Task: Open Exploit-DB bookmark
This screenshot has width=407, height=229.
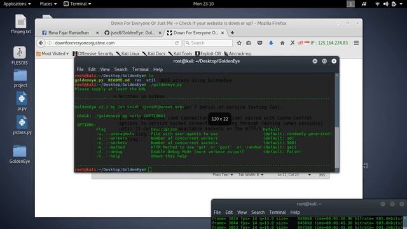Action: (208, 53)
